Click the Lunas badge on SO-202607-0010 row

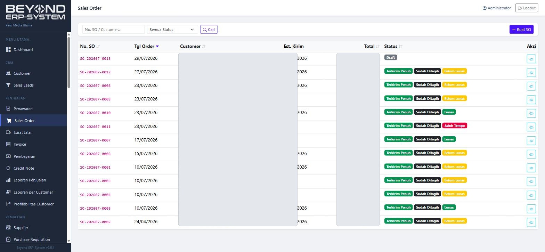click(x=449, y=112)
